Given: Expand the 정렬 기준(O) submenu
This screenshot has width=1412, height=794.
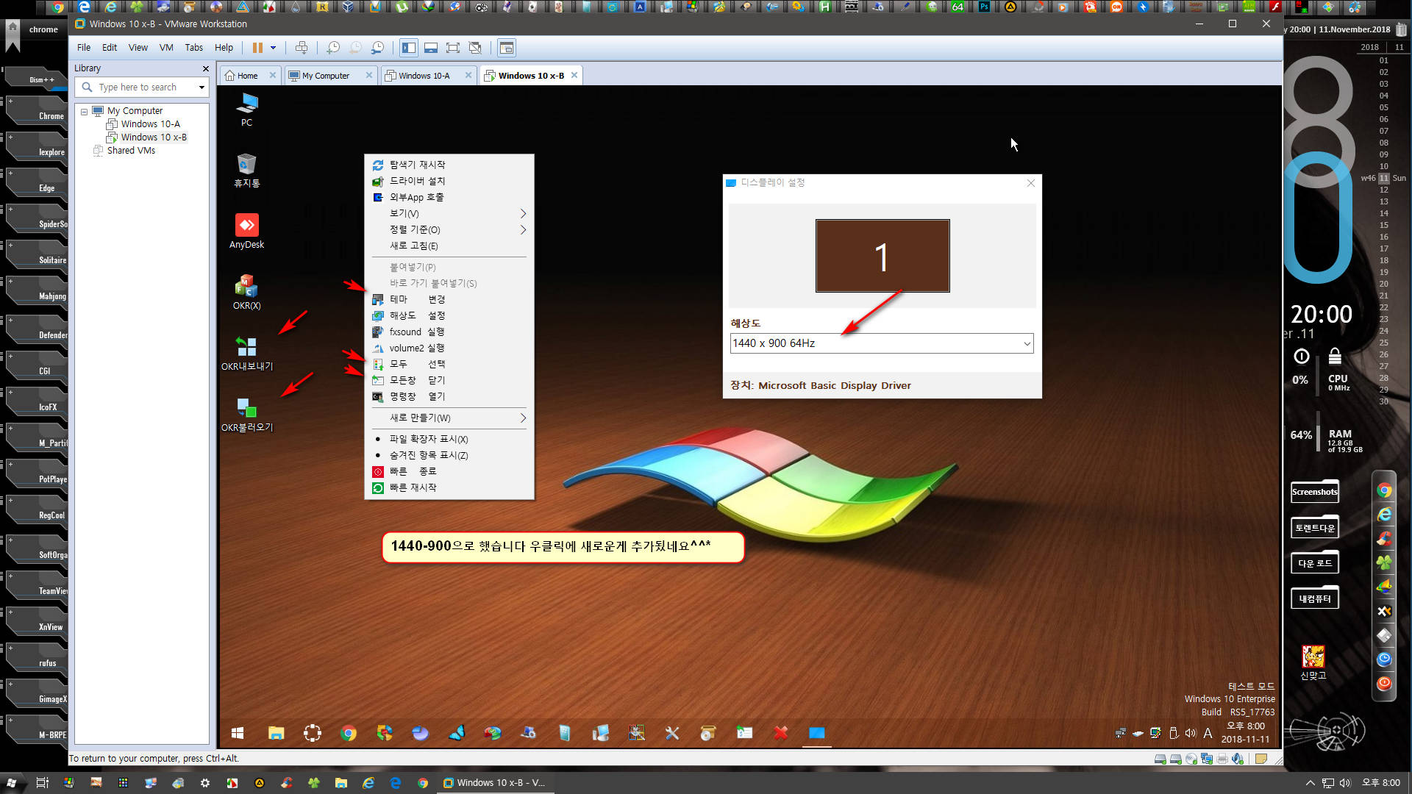Looking at the screenshot, I should (449, 230).
